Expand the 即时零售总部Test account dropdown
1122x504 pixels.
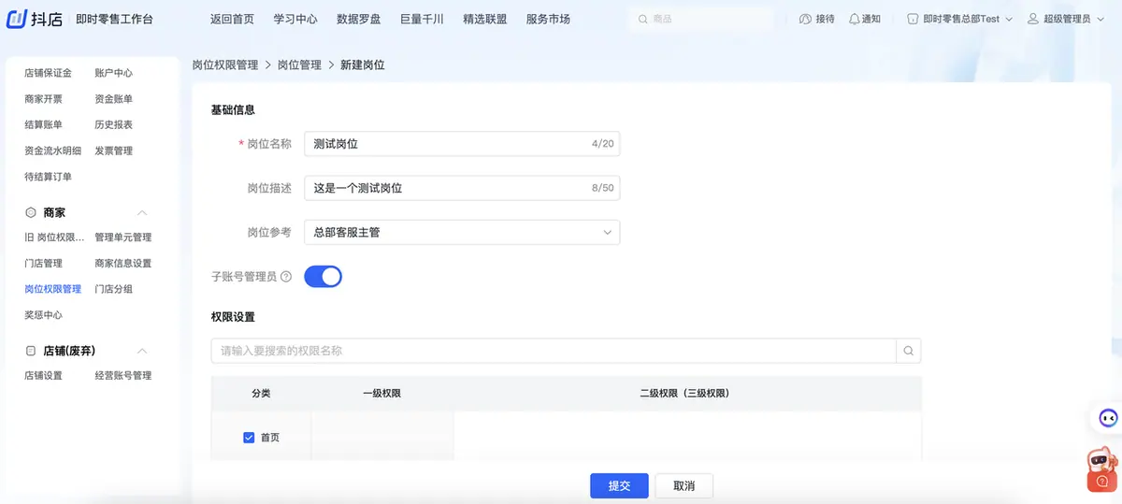click(1008, 19)
